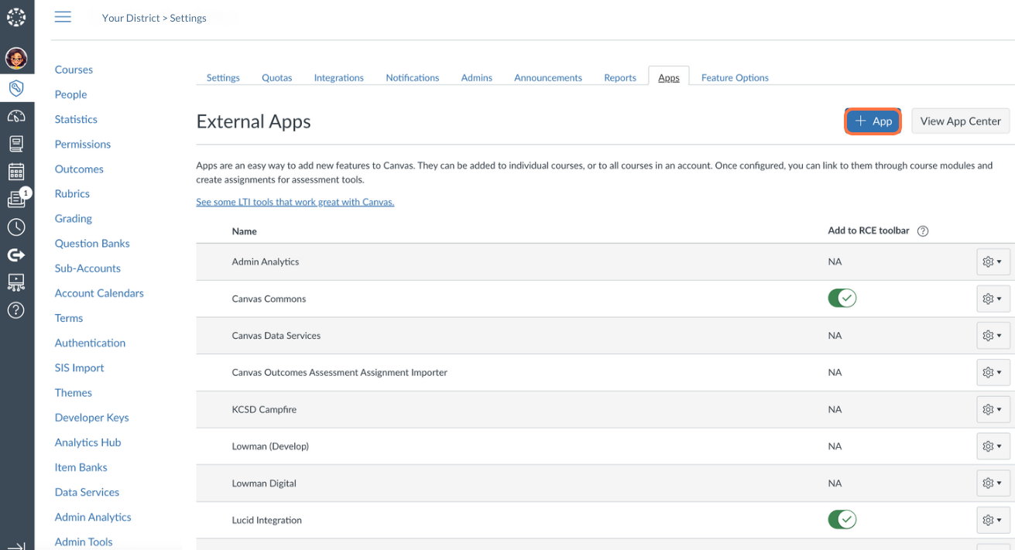Select the Apps tab
Image resolution: width=1015 pixels, height=550 pixels.
[x=669, y=77]
